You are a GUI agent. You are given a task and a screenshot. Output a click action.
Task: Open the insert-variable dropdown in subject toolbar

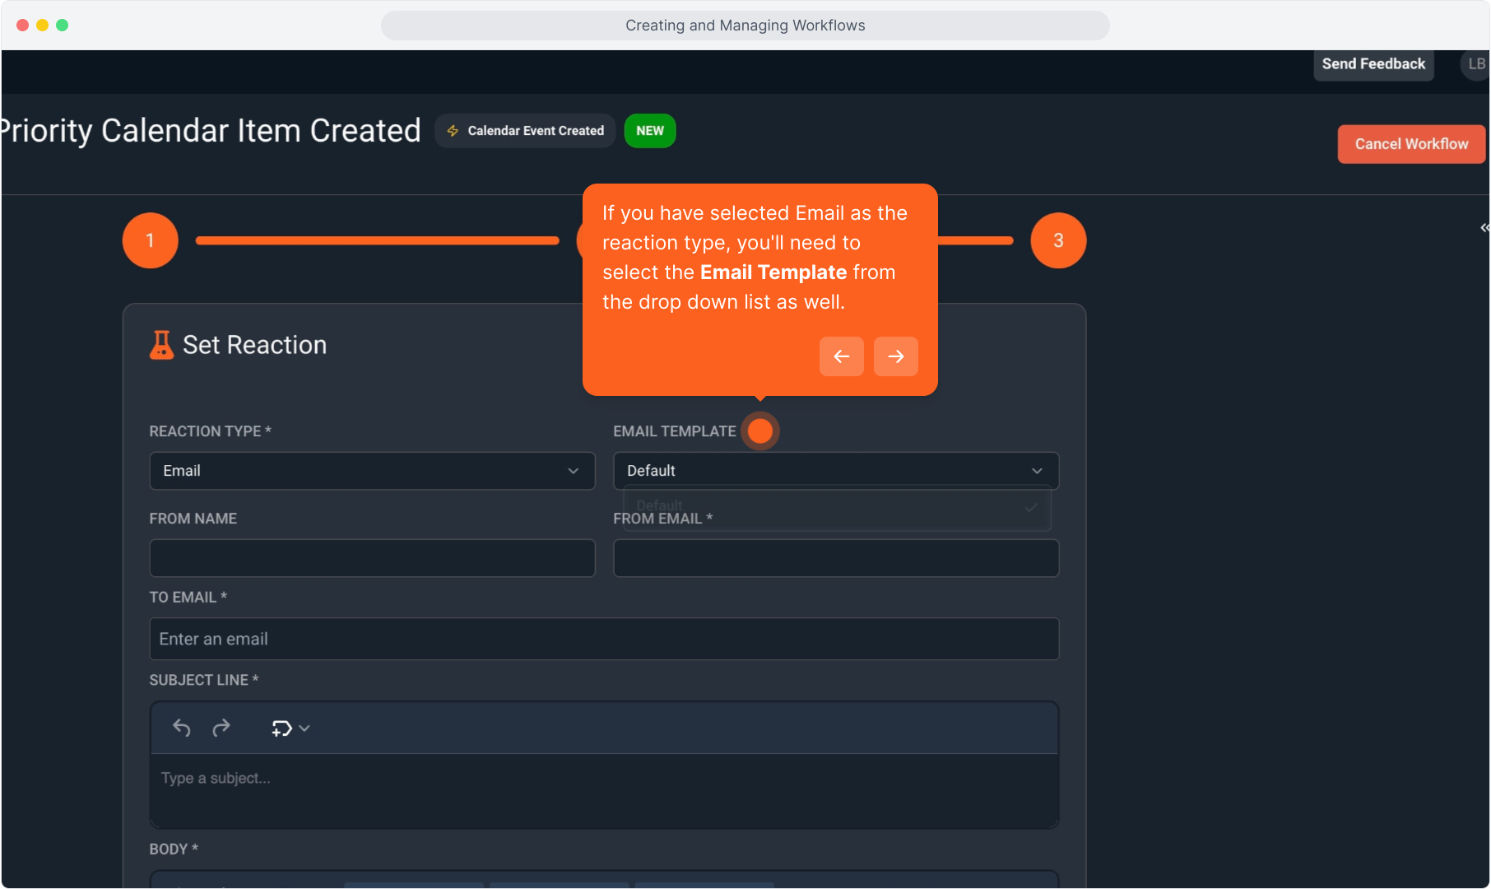[x=290, y=728]
